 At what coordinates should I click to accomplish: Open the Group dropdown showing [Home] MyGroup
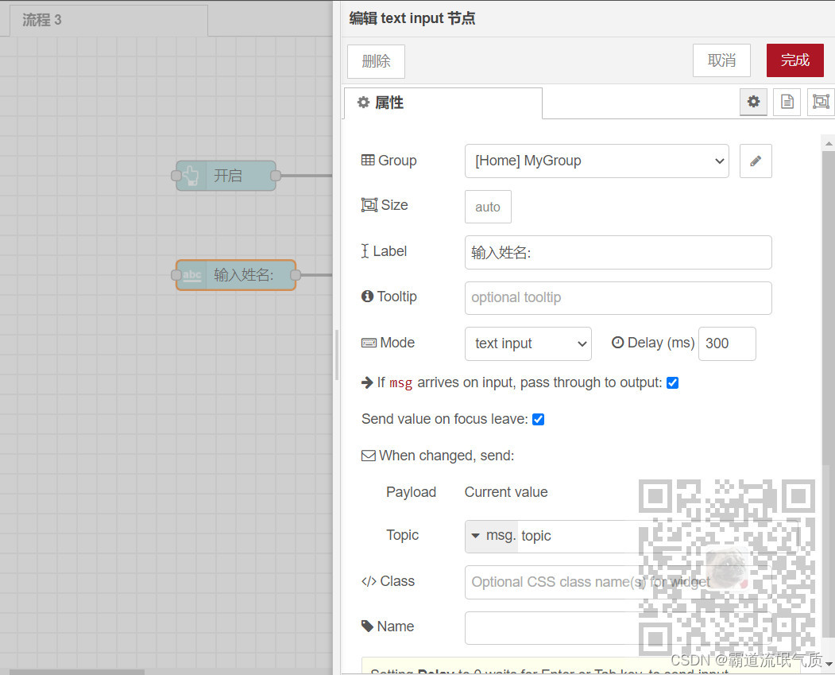pos(597,161)
